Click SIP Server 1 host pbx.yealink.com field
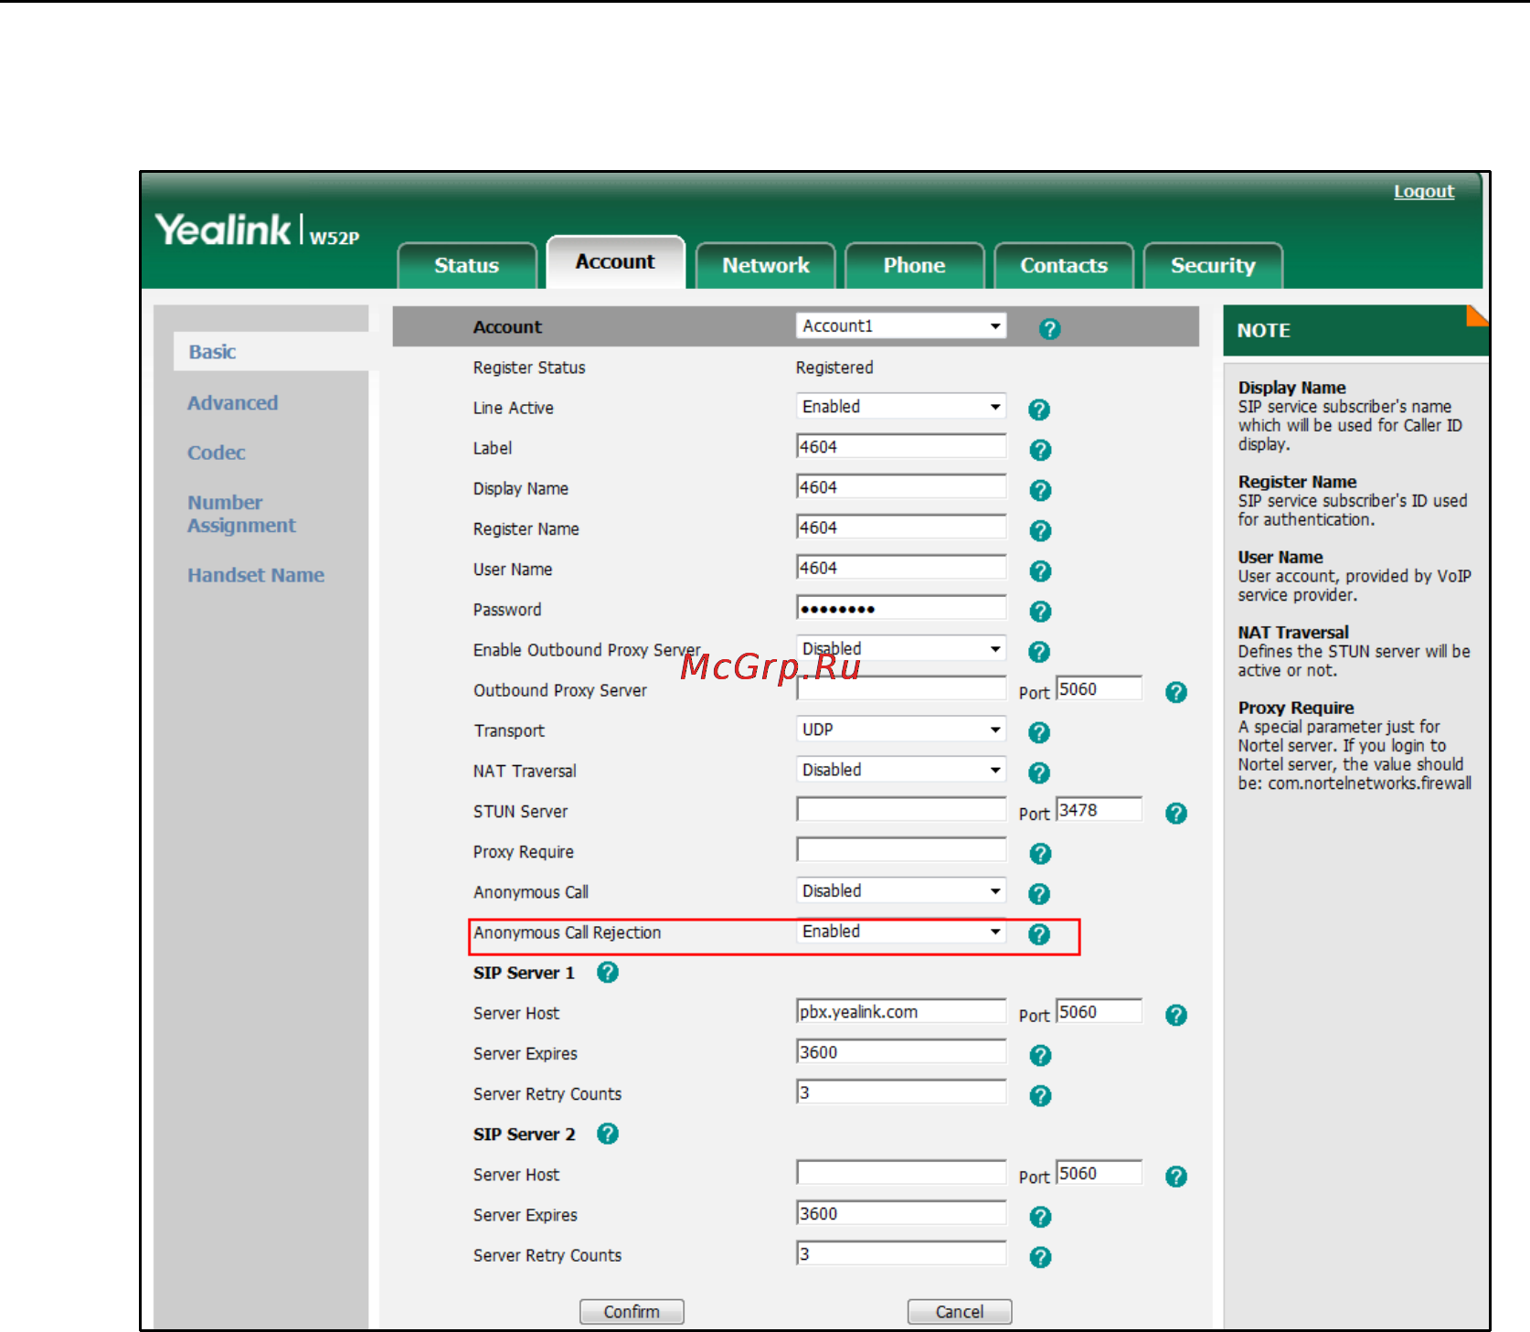Image resolution: width=1530 pixels, height=1332 pixels. pos(901,1012)
